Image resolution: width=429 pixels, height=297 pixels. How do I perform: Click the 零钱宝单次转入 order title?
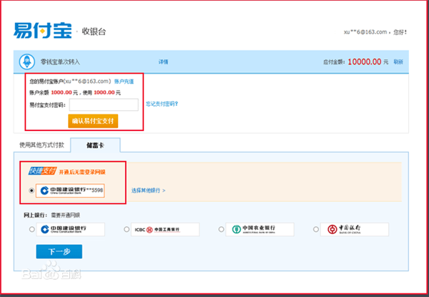[60, 62]
